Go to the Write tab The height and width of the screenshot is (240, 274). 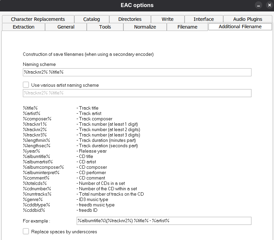tap(167, 19)
